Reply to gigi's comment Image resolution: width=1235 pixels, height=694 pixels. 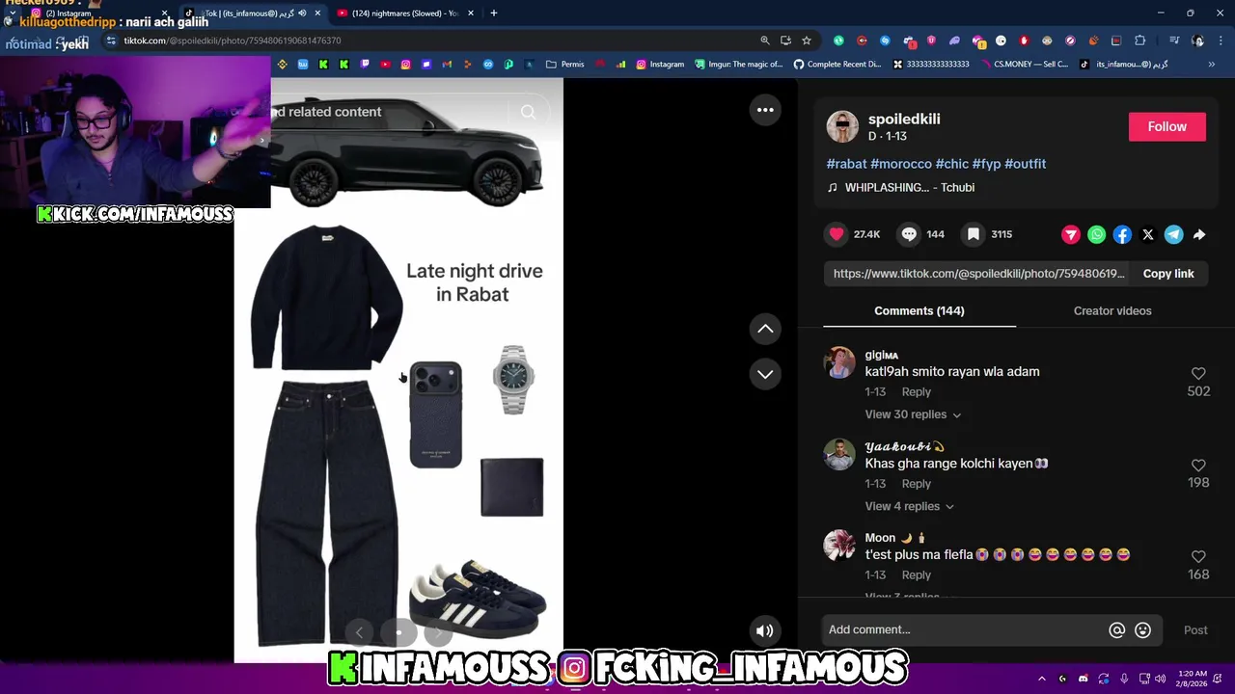pos(916,392)
